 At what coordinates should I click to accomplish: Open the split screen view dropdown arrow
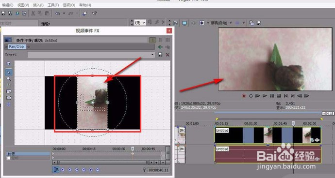pyautogui.click(x=208, y=23)
